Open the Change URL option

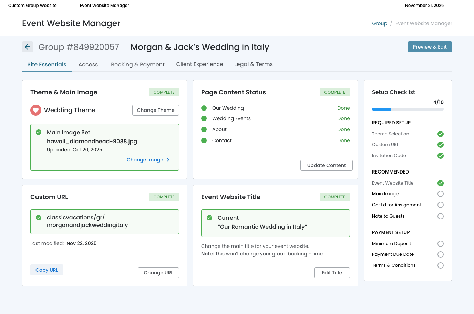tap(158, 273)
